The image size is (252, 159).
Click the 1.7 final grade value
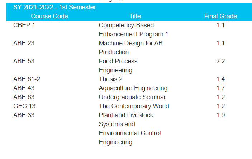(x=220, y=88)
